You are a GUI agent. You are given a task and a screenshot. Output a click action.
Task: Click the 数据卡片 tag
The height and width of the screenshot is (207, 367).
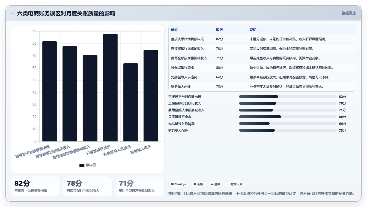pyautogui.click(x=235, y=184)
